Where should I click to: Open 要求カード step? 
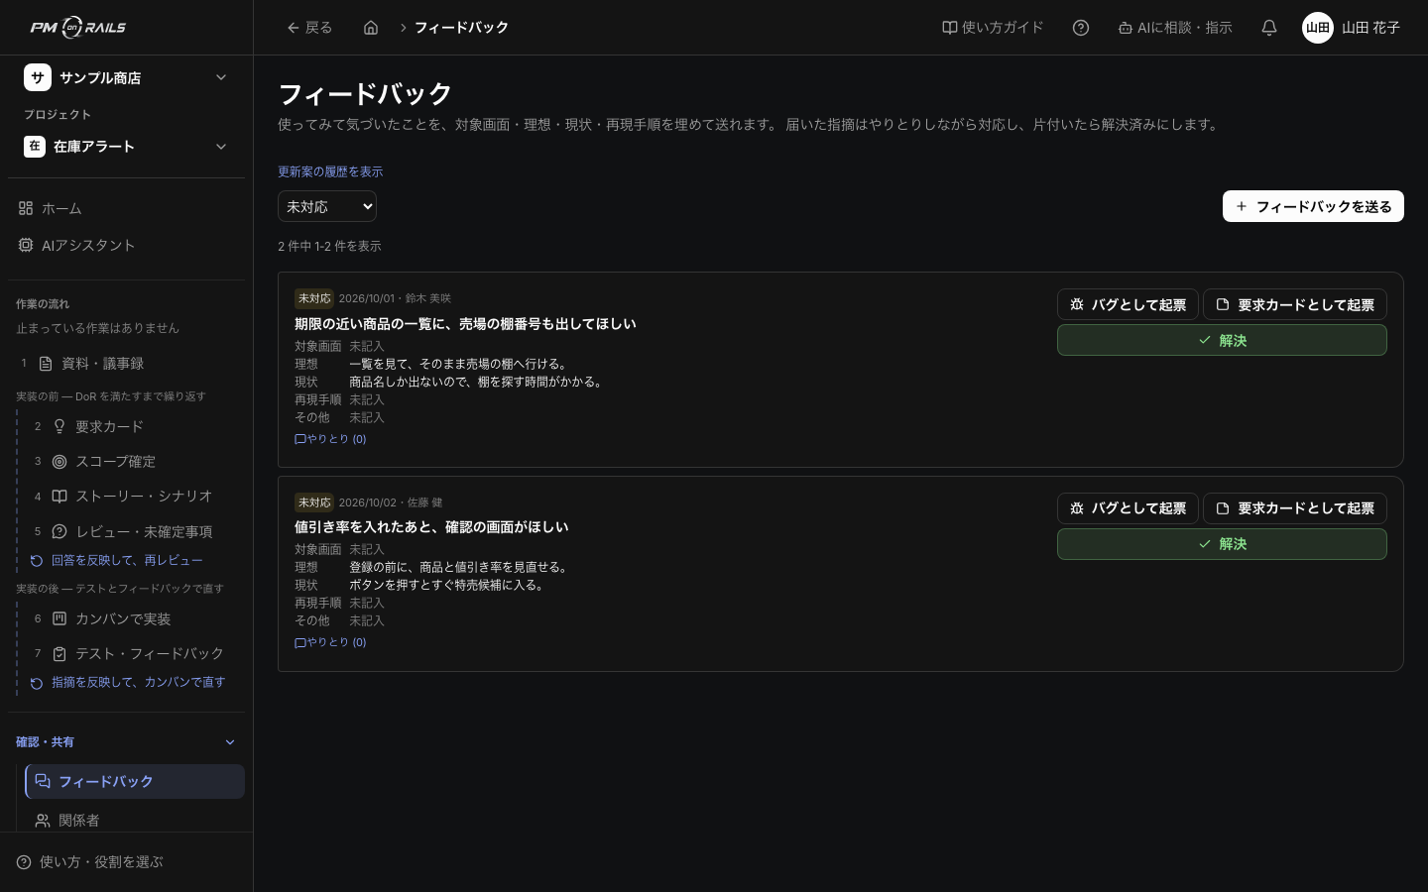pyautogui.click(x=134, y=426)
